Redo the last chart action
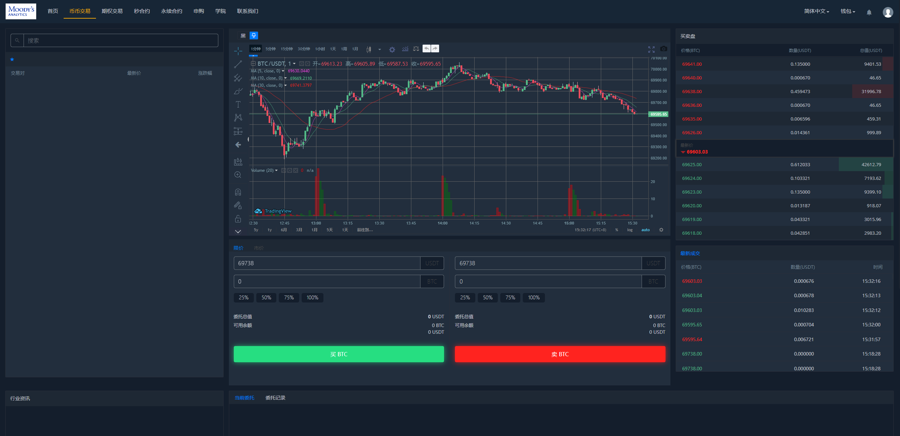 pos(435,48)
